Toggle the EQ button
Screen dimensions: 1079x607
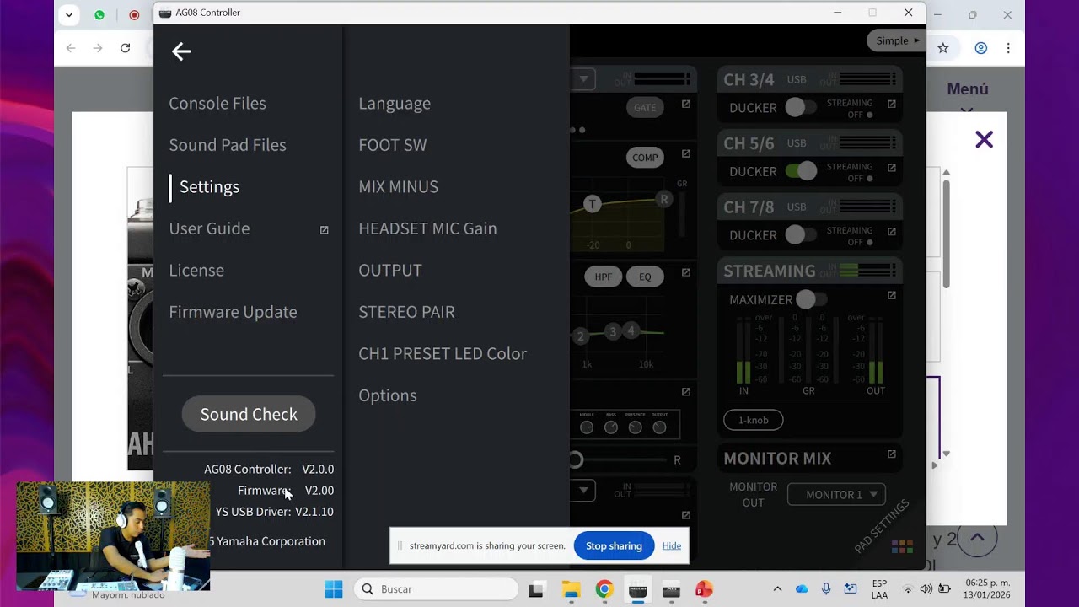(x=645, y=277)
